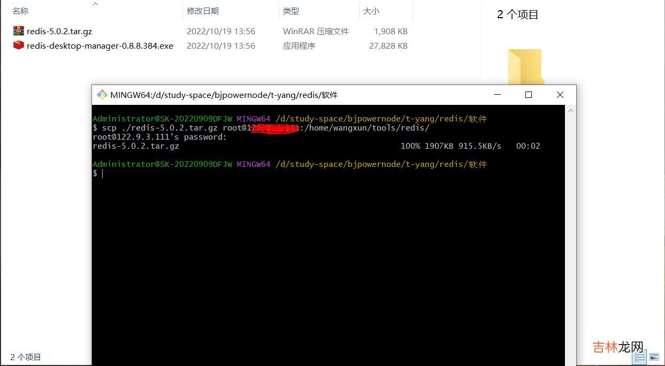Click terminal scrollbar up arrow

point(570,111)
